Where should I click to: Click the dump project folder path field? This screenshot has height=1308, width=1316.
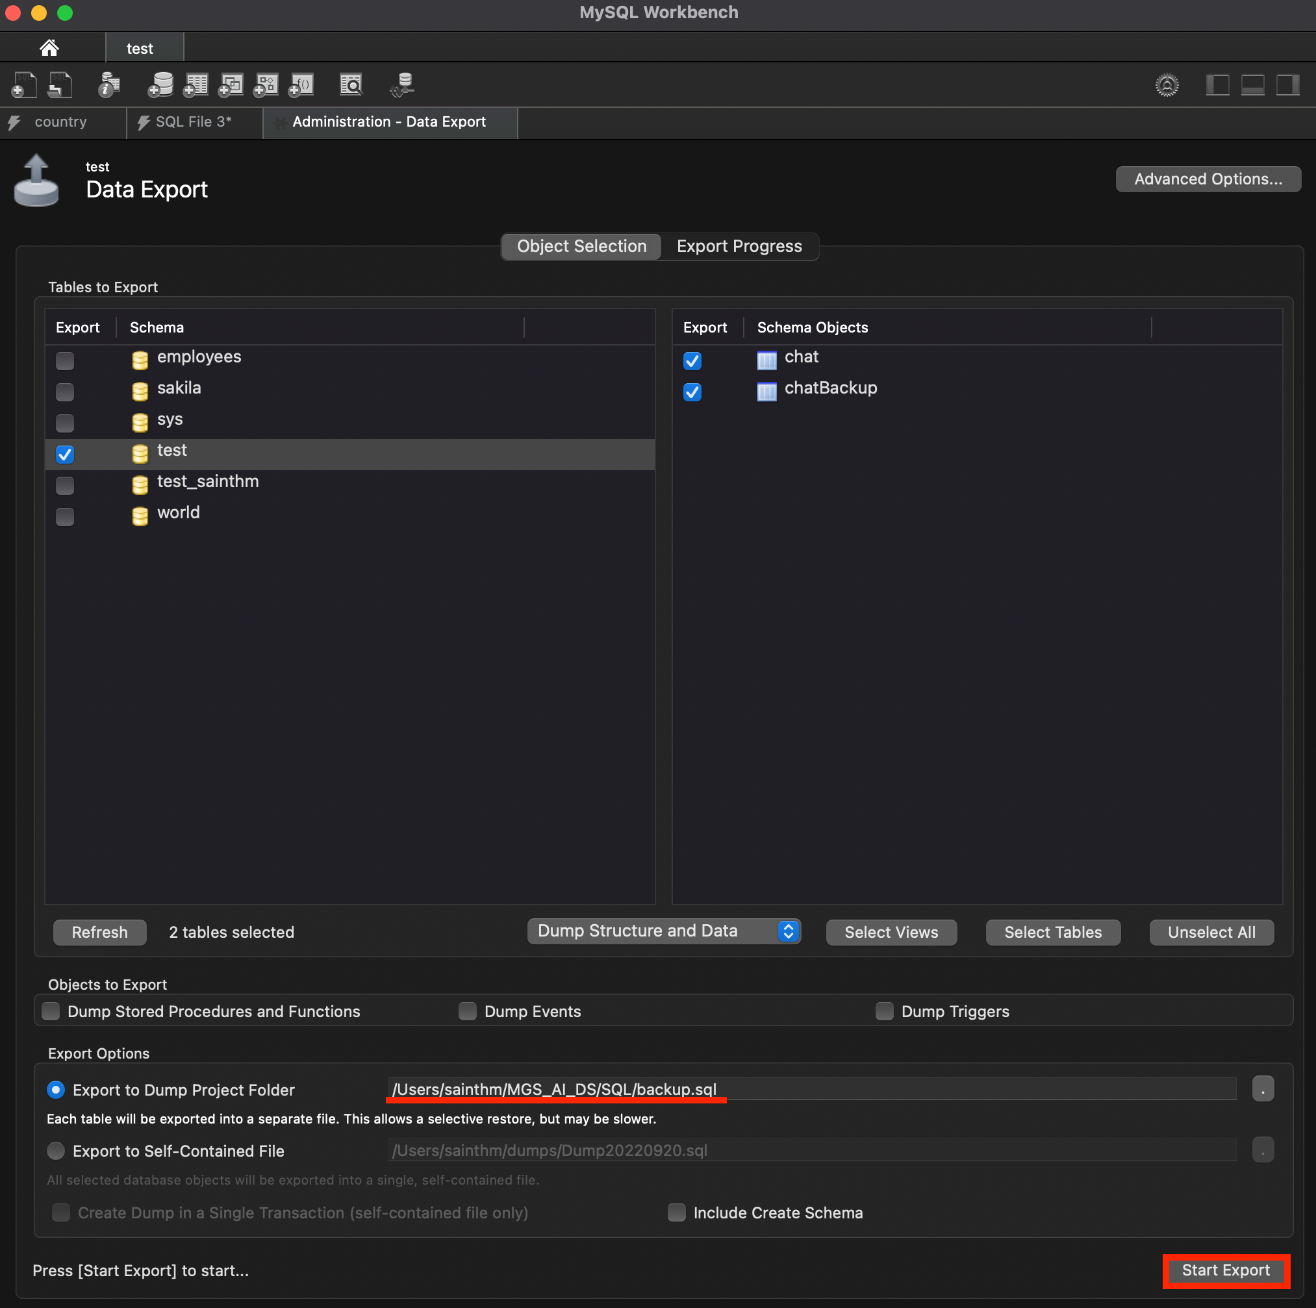click(x=811, y=1088)
